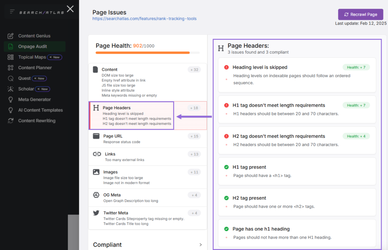Click the +32 score badge for Content

click(194, 70)
